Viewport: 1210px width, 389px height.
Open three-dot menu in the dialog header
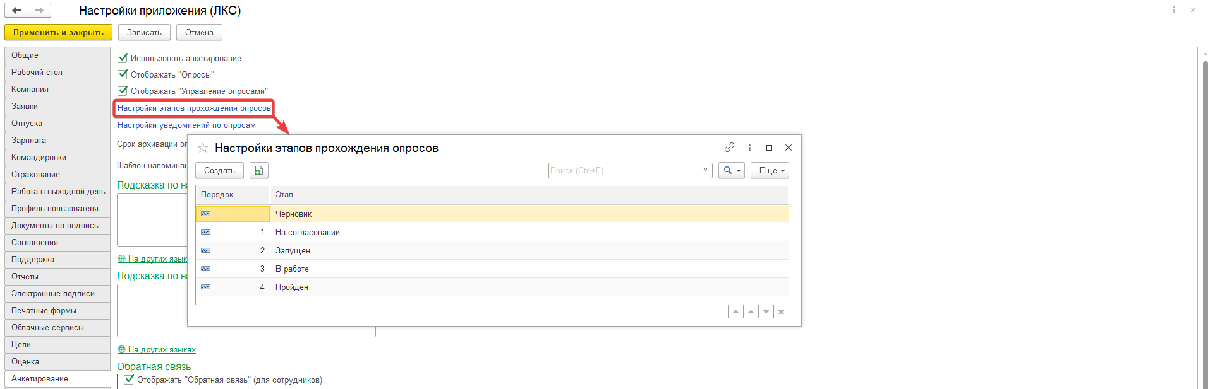click(x=749, y=148)
